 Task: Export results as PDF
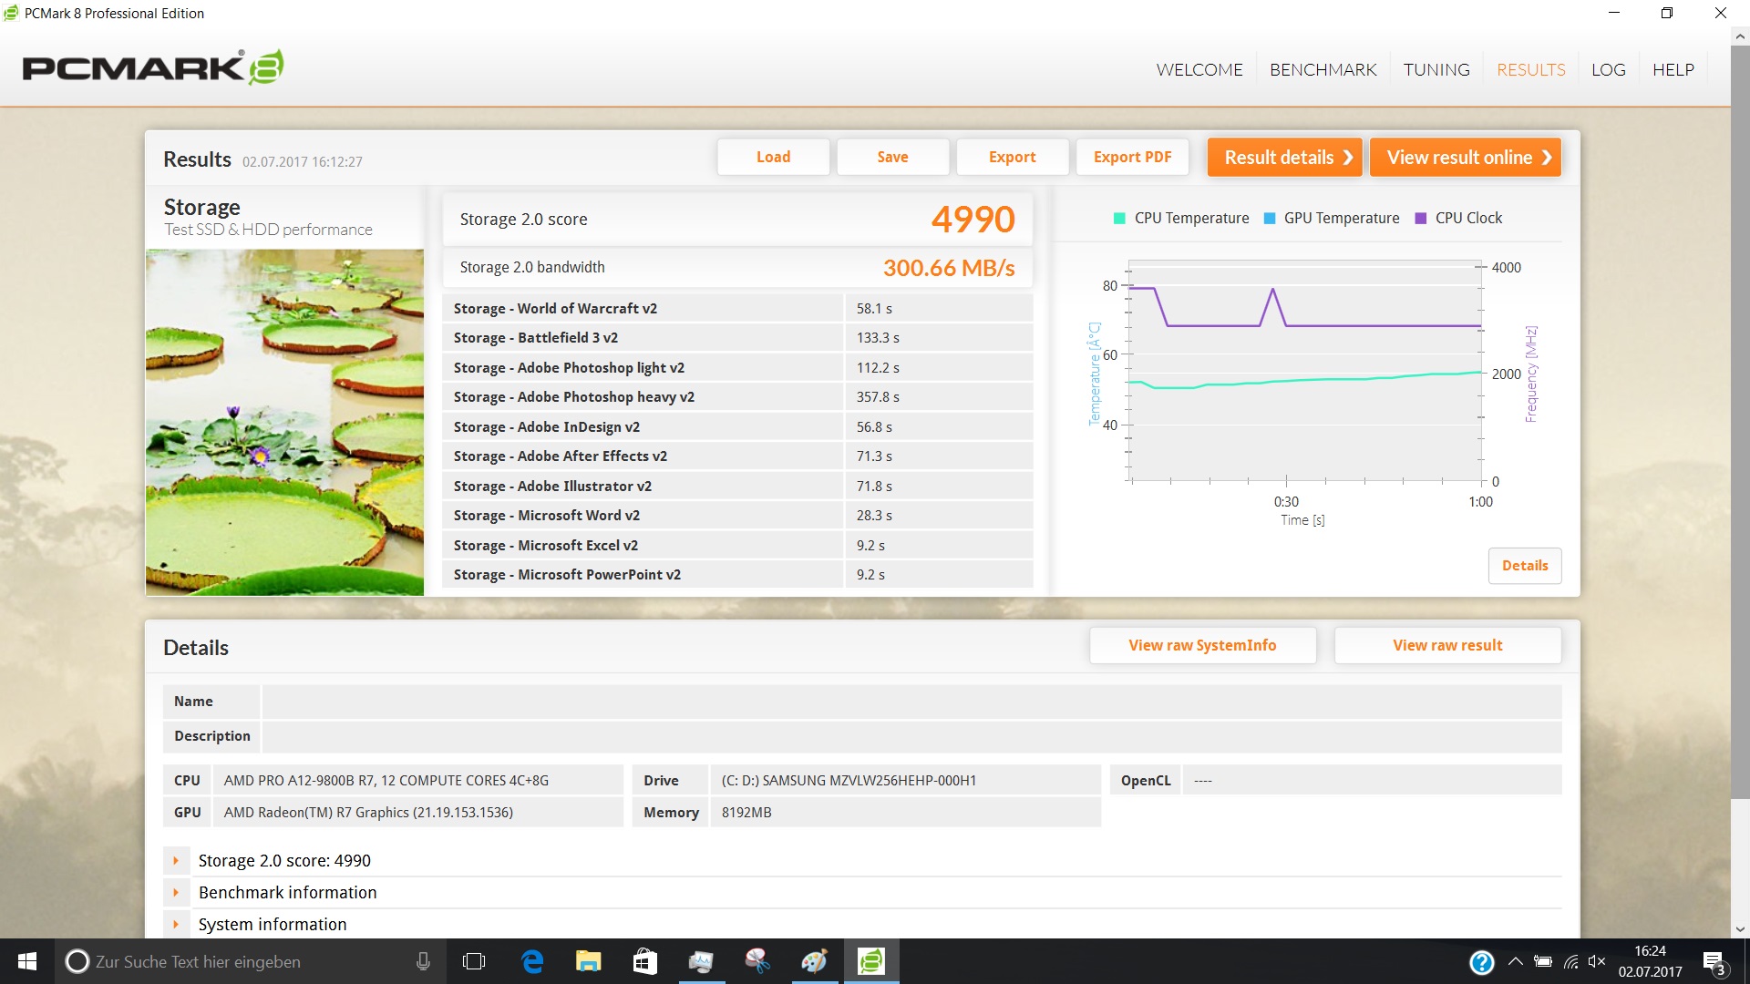point(1132,157)
